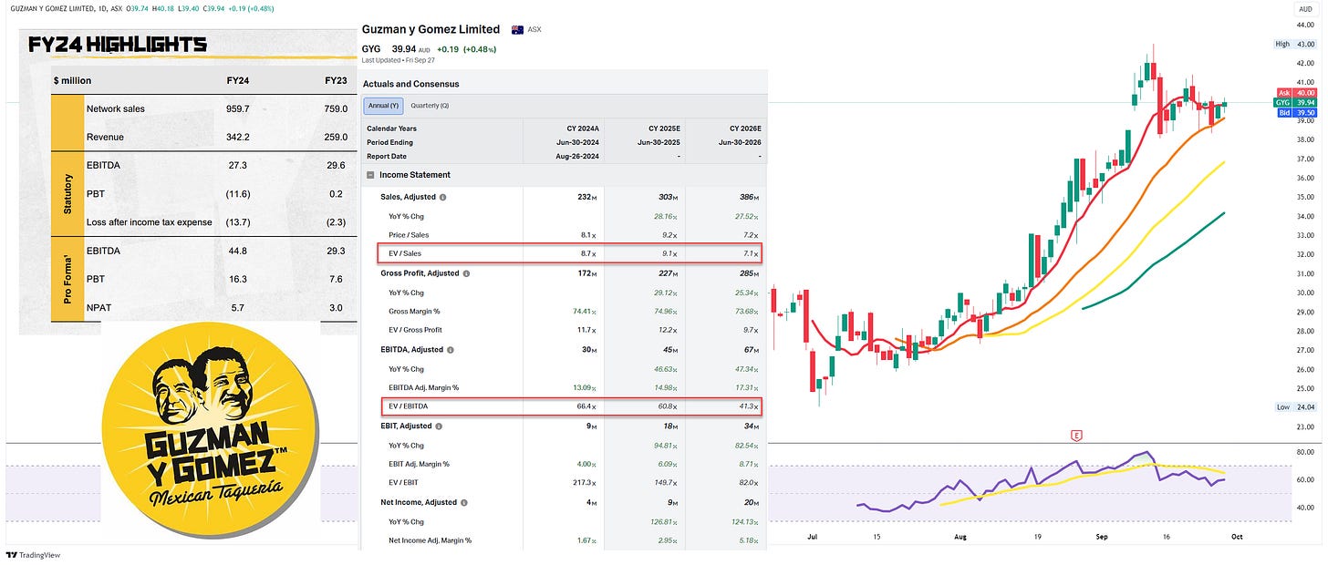The image size is (1328, 565).
Task: Click the Revenue 342.2 FY24 cell
Action: (237, 137)
